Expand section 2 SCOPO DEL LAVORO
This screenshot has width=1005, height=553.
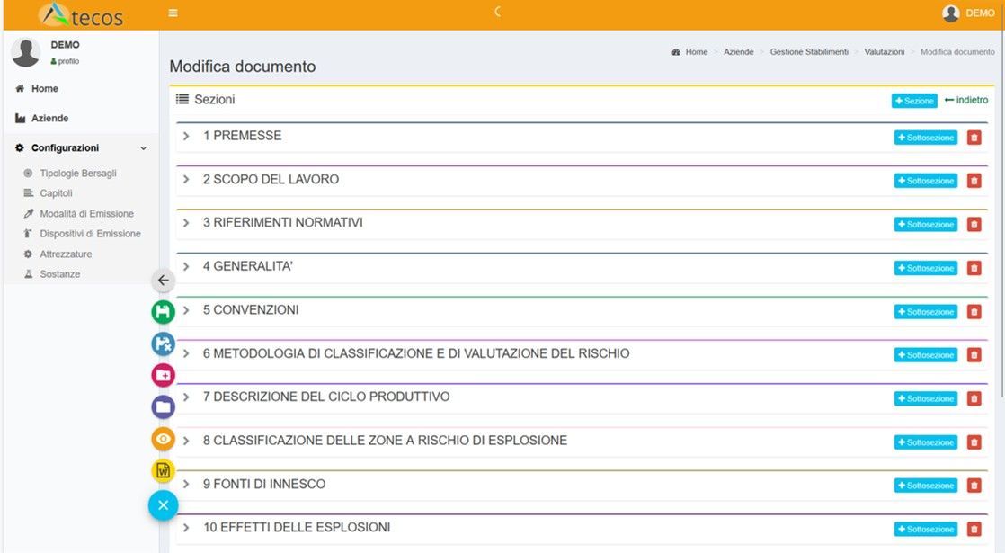(186, 180)
